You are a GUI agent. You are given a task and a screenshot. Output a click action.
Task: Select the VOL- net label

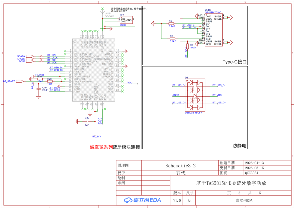(x=130, y=83)
